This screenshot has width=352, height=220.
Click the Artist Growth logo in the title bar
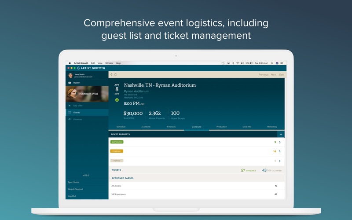coord(91,68)
